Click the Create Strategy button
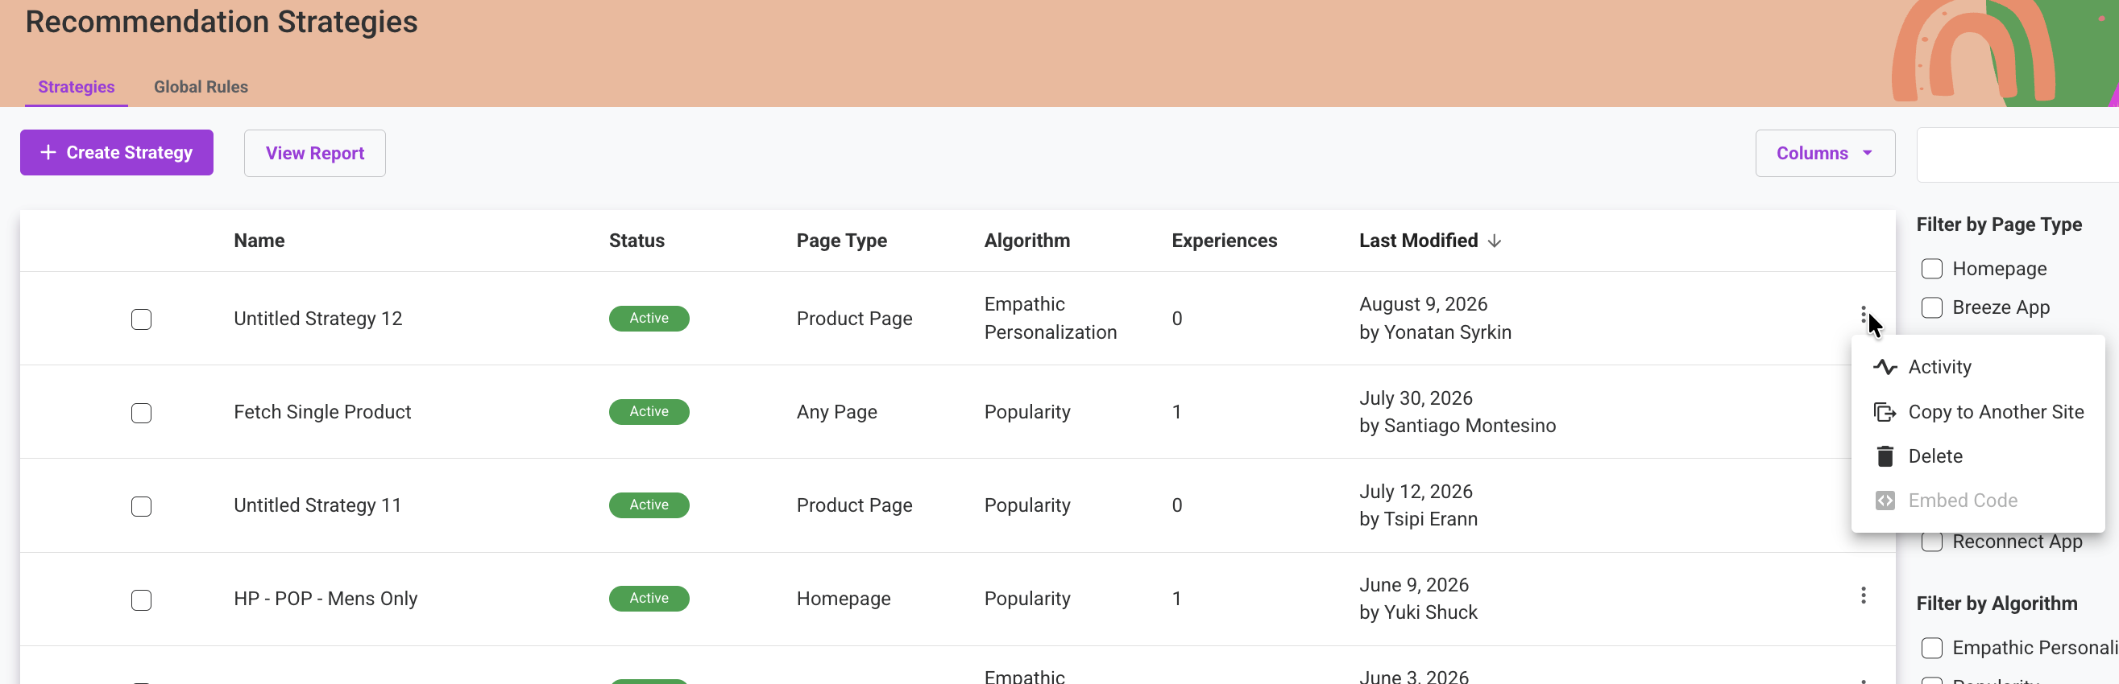Image resolution: width=2119 pixels, height=684 pixels. pos(117,152)
